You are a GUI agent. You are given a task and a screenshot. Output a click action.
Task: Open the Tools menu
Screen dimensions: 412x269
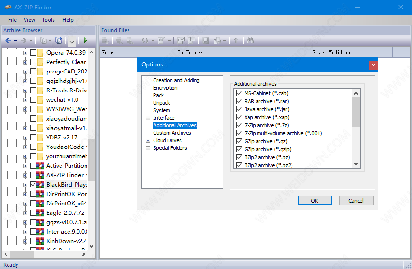tap(49, 20)
